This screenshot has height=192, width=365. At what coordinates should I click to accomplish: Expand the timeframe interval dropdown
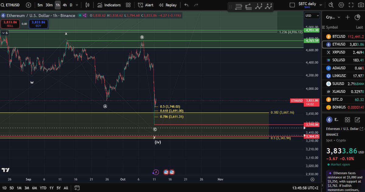pyautogui.click(x=77, y=5)
